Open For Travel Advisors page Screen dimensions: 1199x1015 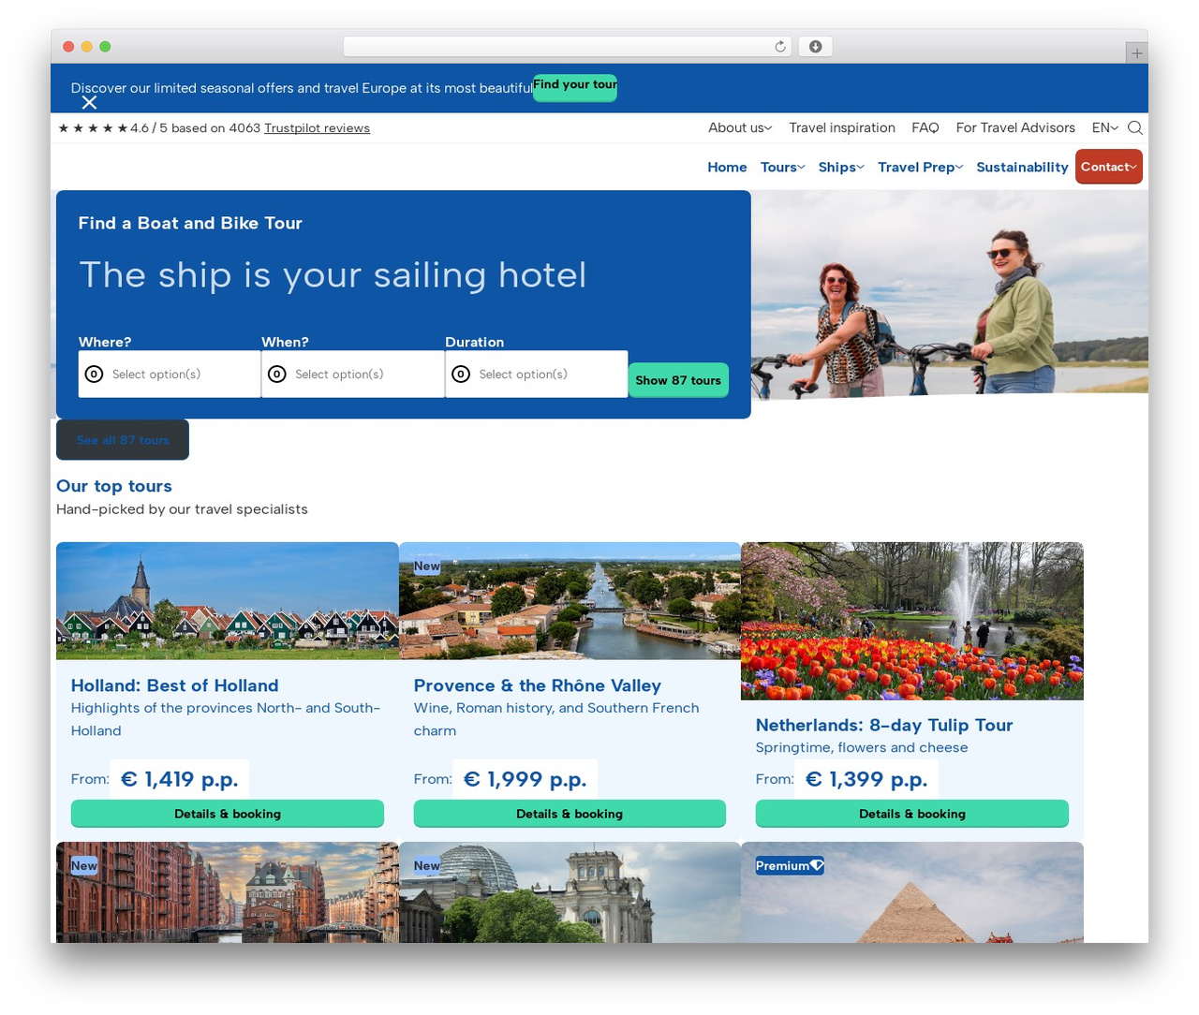coord(1015,128)
